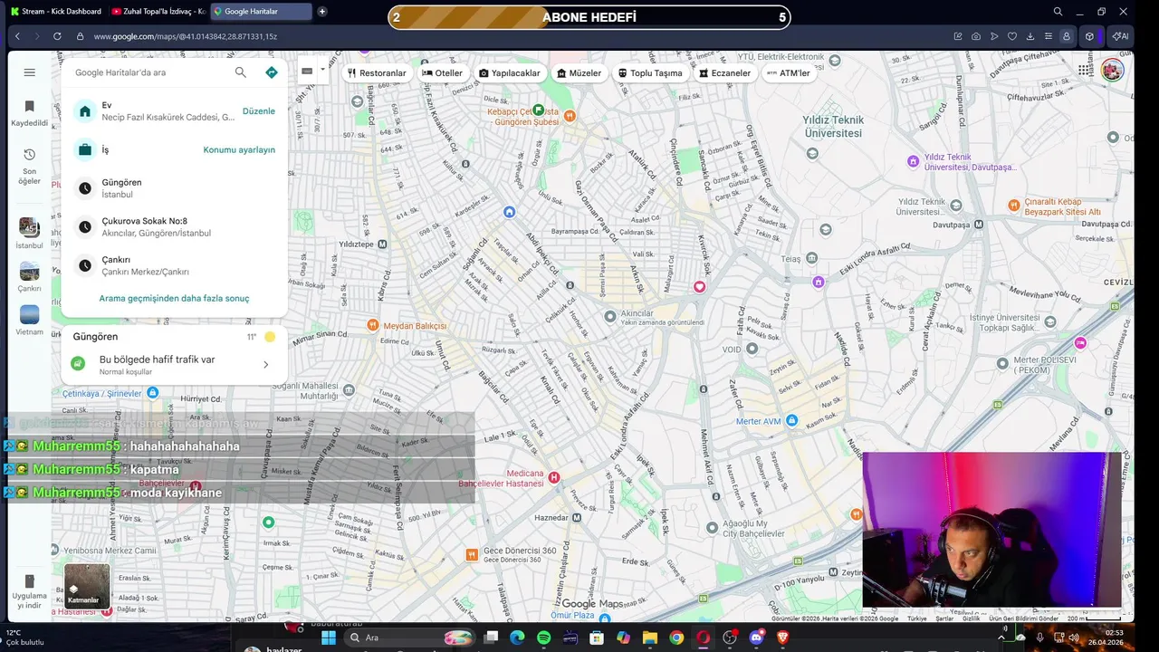Image resolution: width=1159 pixels, height=652 pixels.
Task: Click the Güngören weather sun icon
Action: (270, 337)
